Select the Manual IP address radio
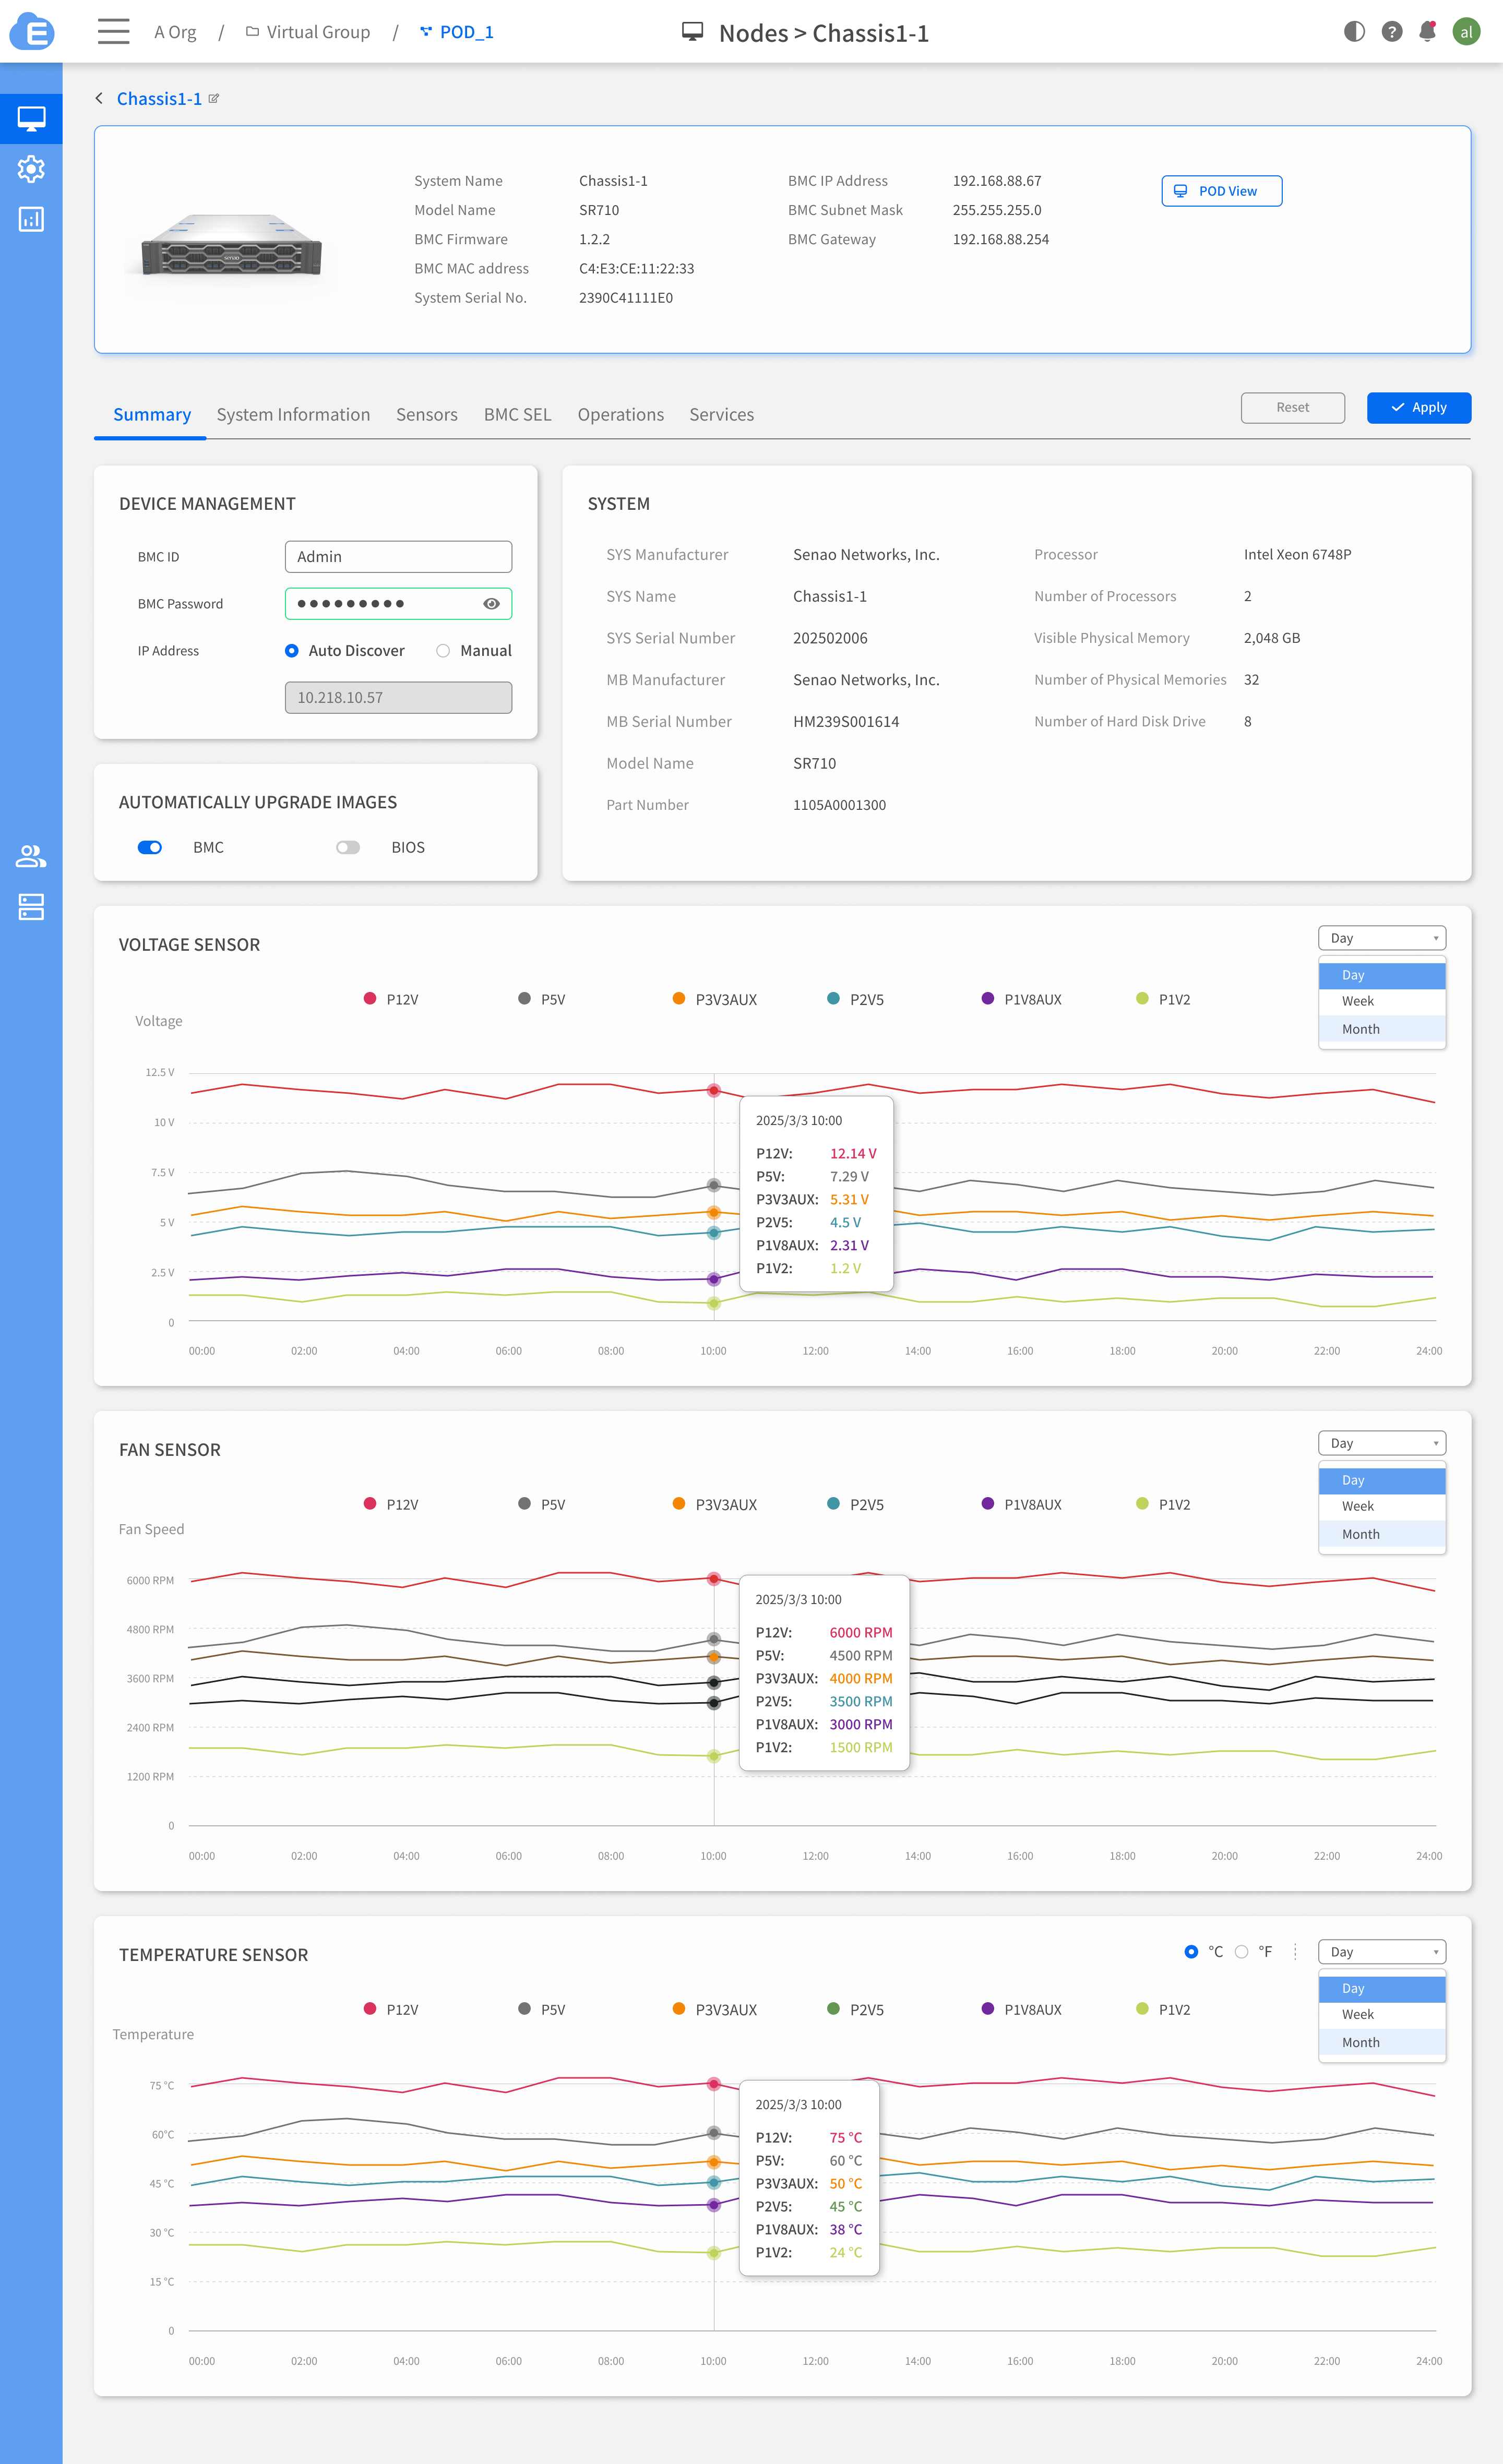1503x2464 pixels. pyautogui.click(x=443, y=651)
